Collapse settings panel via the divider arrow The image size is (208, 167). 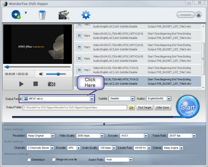104,124
